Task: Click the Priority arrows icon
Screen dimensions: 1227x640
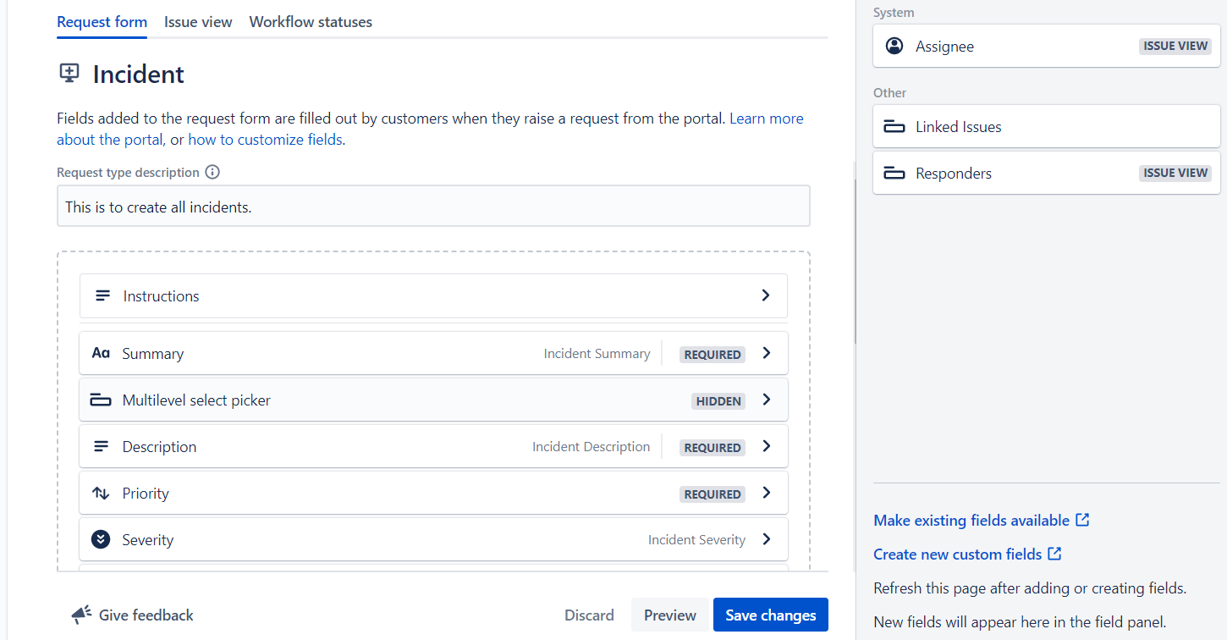Action: click(101, 493)
